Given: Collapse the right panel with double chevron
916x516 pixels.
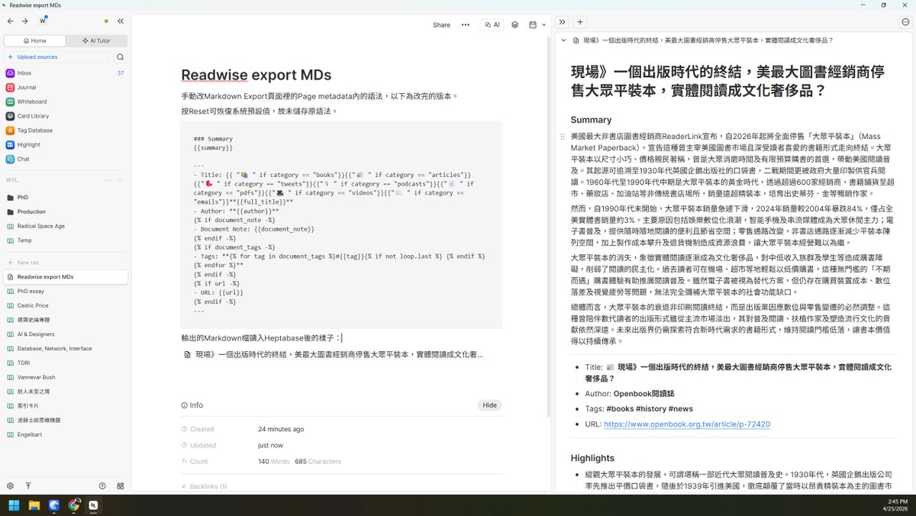Looking at the screenshot, I should (x=563, y=22).
